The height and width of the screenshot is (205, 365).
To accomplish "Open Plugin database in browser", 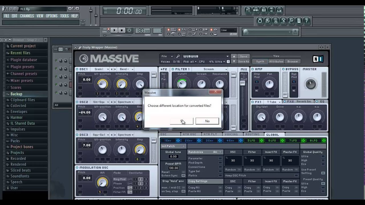I will pyautogui.click(x=24, y=60).
